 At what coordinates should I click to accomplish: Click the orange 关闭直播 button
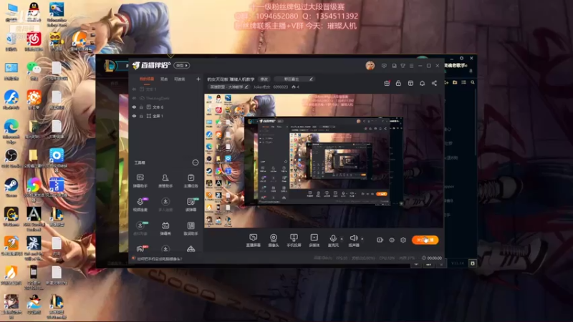tap(425, 240)
